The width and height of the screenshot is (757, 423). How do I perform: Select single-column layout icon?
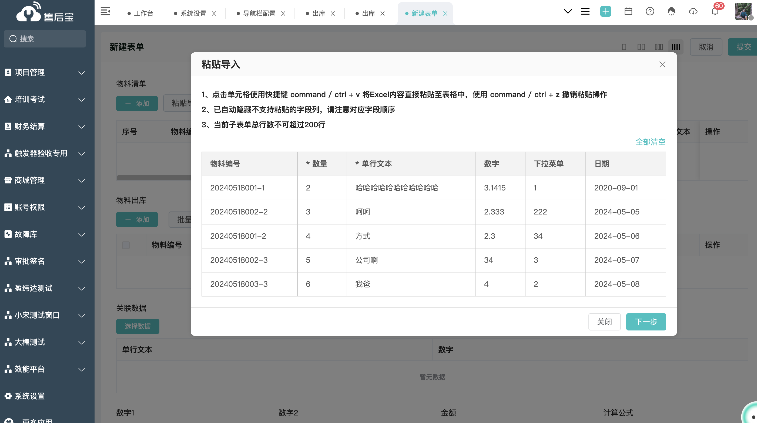tap(624, 47)
